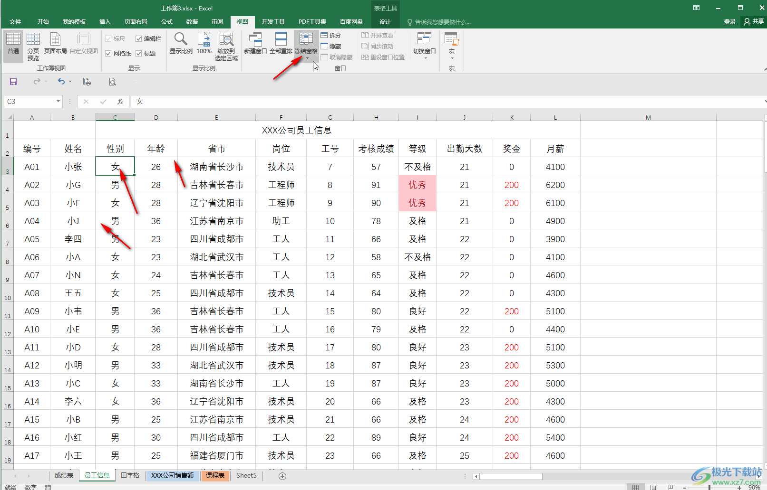The image size is (767, 490).
Task: Switch to Page Break Preview (分页预览)
Action: click(33, 46)
